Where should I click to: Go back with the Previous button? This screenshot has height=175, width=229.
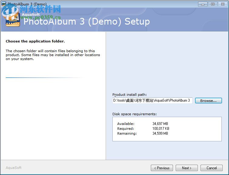coord(162,168)
